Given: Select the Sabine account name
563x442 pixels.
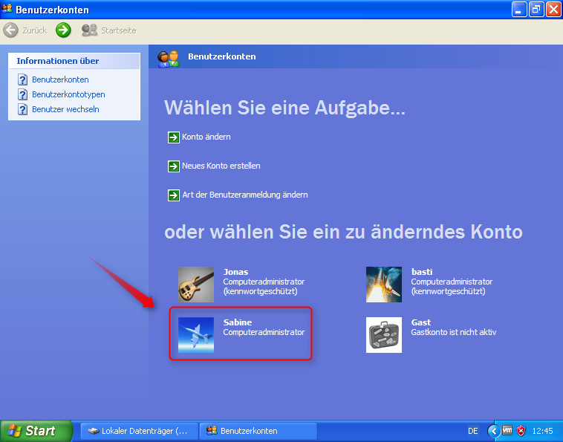Looking at the screenshot, I should tap(238, 322).
